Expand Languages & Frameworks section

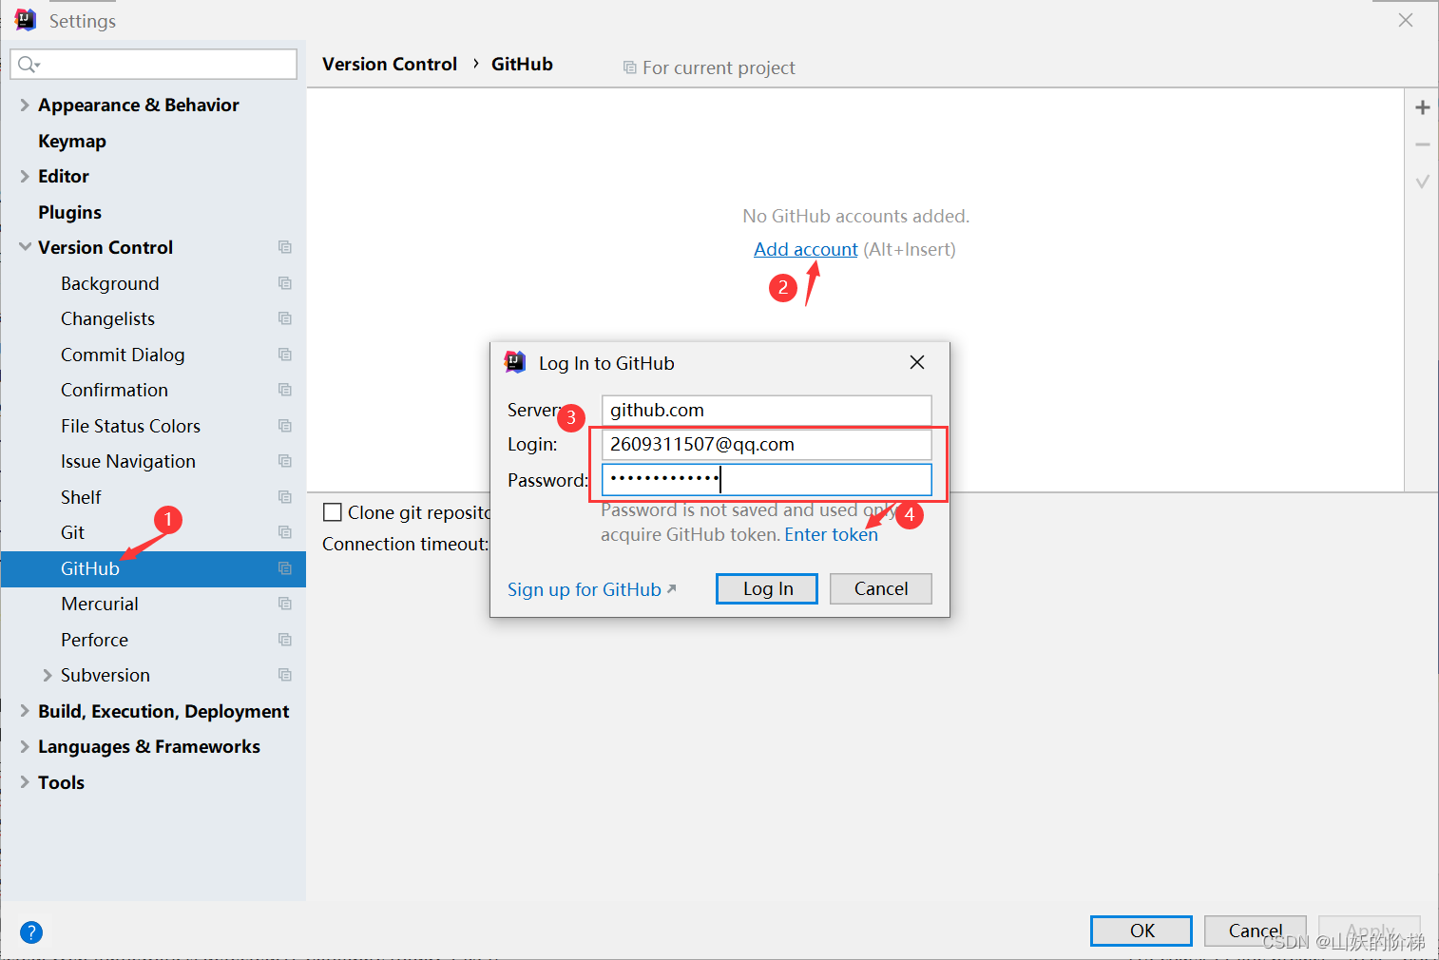(x=25, y=746)
